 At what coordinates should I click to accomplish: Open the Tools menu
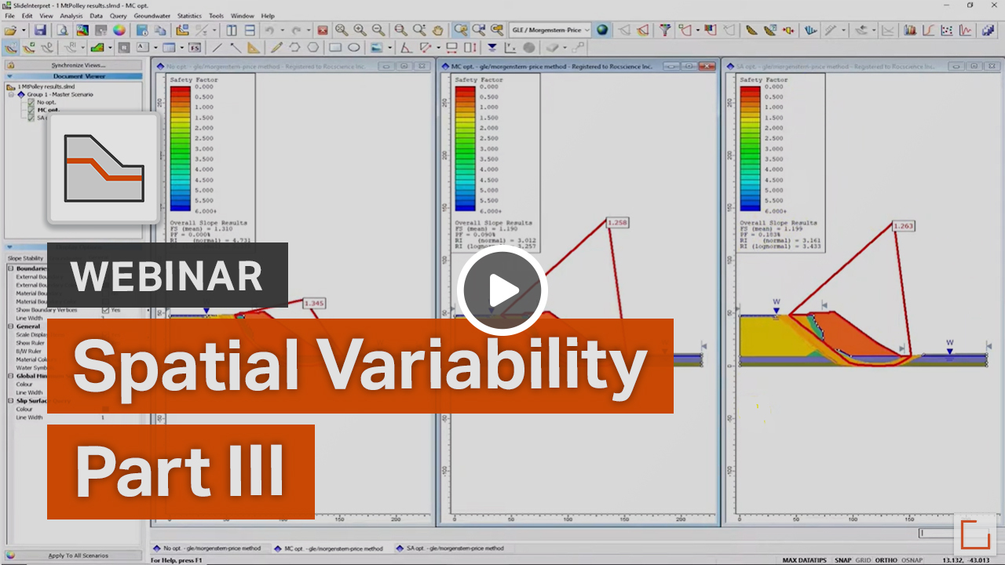click(x=216, y=16)
